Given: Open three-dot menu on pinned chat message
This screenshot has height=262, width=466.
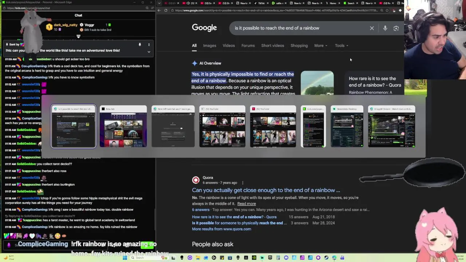Looking at the screenshot, I should [x=149, y=44].
